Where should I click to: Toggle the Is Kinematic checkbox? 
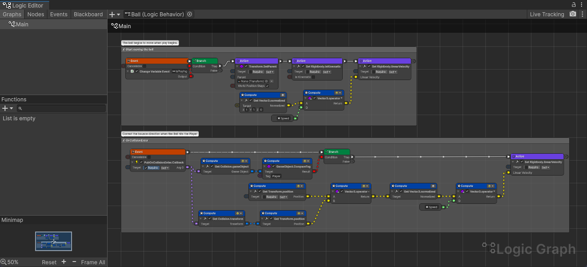coord(313,77)
